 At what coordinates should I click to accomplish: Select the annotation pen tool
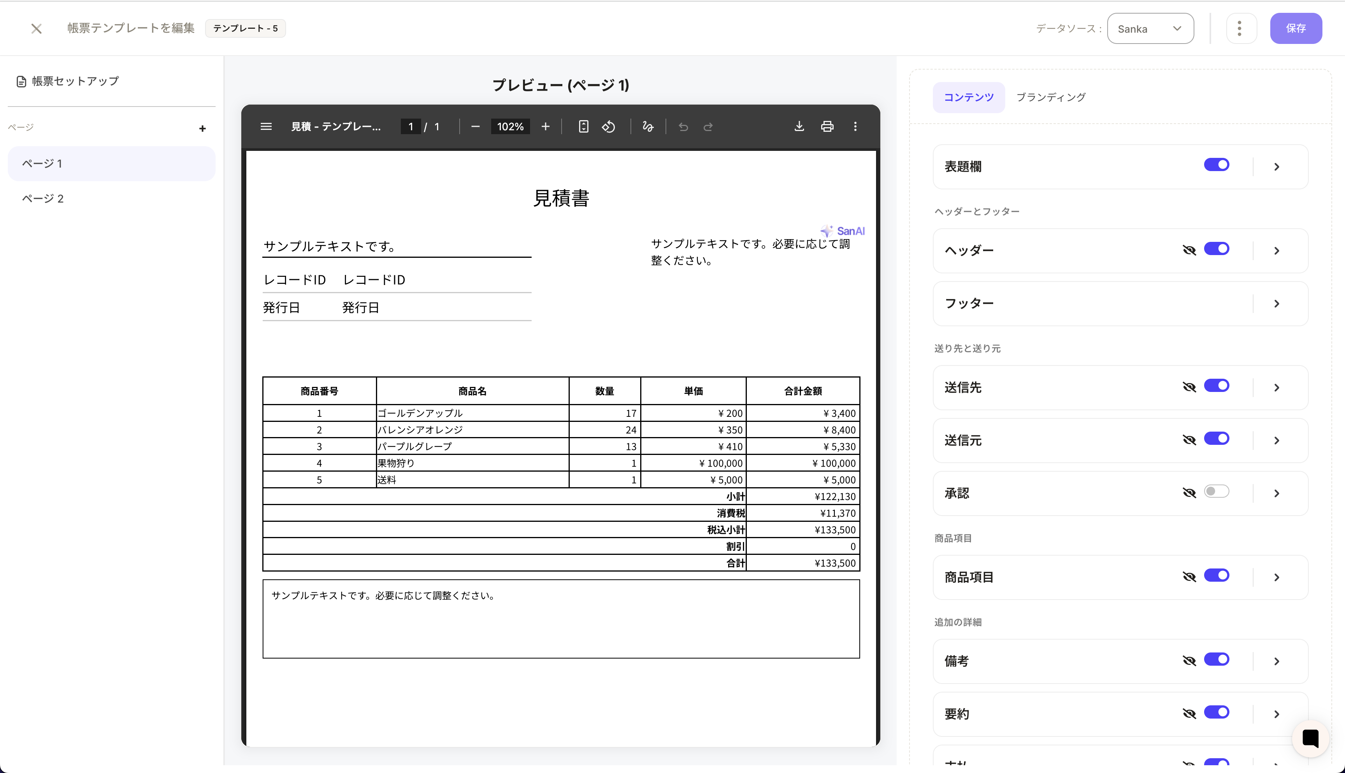648,126
